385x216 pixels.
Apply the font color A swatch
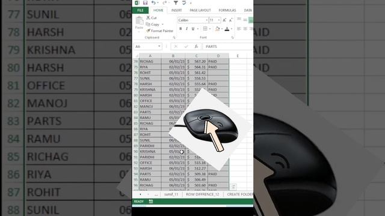coord(227,29)
